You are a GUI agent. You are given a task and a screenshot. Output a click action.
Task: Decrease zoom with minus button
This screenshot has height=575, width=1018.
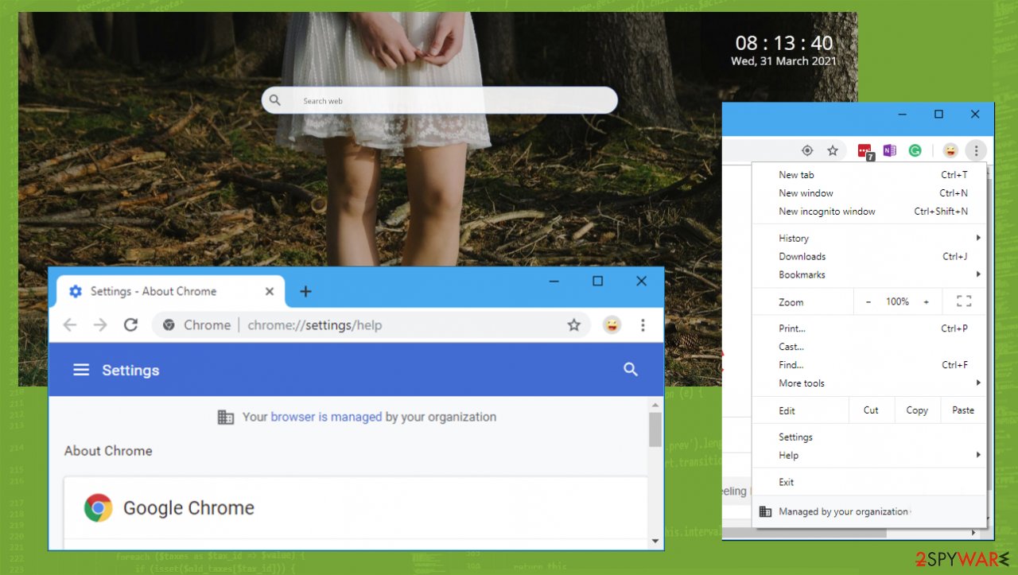(868, 301)
